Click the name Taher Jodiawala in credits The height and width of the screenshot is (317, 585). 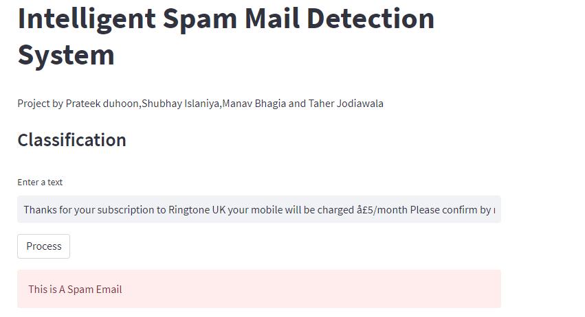(x=346, y=104)
